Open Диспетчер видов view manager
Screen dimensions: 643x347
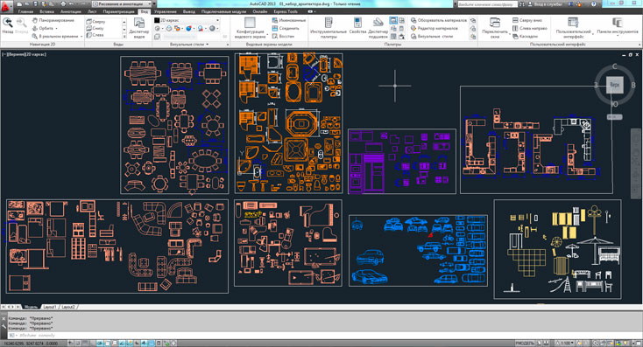click(139, 28)
